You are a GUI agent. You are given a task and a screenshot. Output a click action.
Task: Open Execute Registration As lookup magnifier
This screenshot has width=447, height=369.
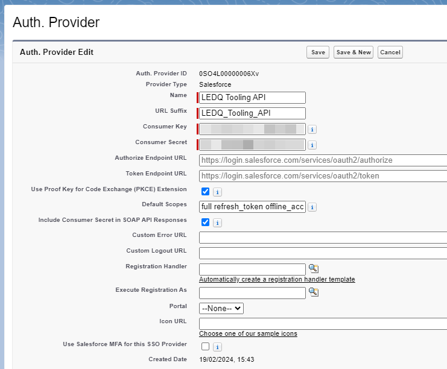(x=314, y=292)
